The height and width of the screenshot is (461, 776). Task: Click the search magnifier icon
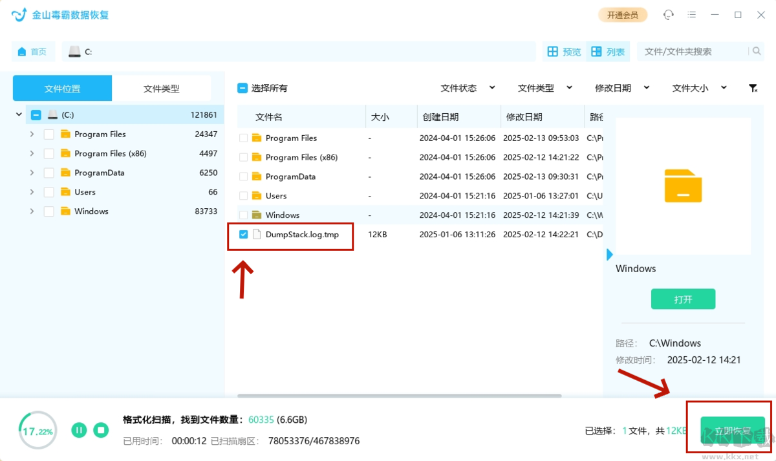[x=756, y=52]
